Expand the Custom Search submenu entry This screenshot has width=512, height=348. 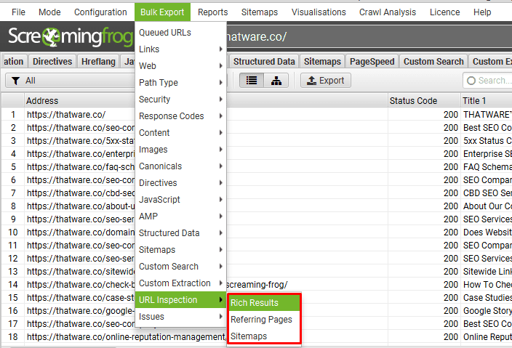point(180,267)
